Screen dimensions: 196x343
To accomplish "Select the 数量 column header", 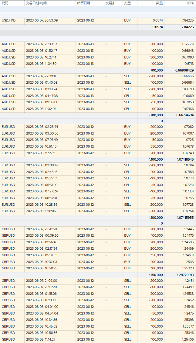I will pyautogui.click(x=159, y=3).
